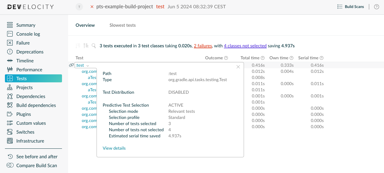The image size is (384, 173).
Task: Open the 2 failures link
Action: pos(203,46)
